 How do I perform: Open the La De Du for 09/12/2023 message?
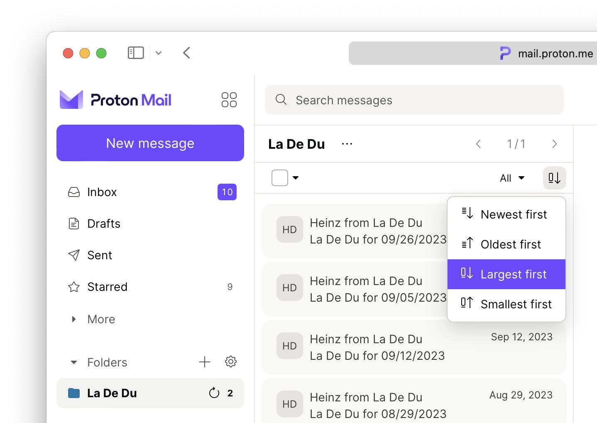tap(414, 347)
